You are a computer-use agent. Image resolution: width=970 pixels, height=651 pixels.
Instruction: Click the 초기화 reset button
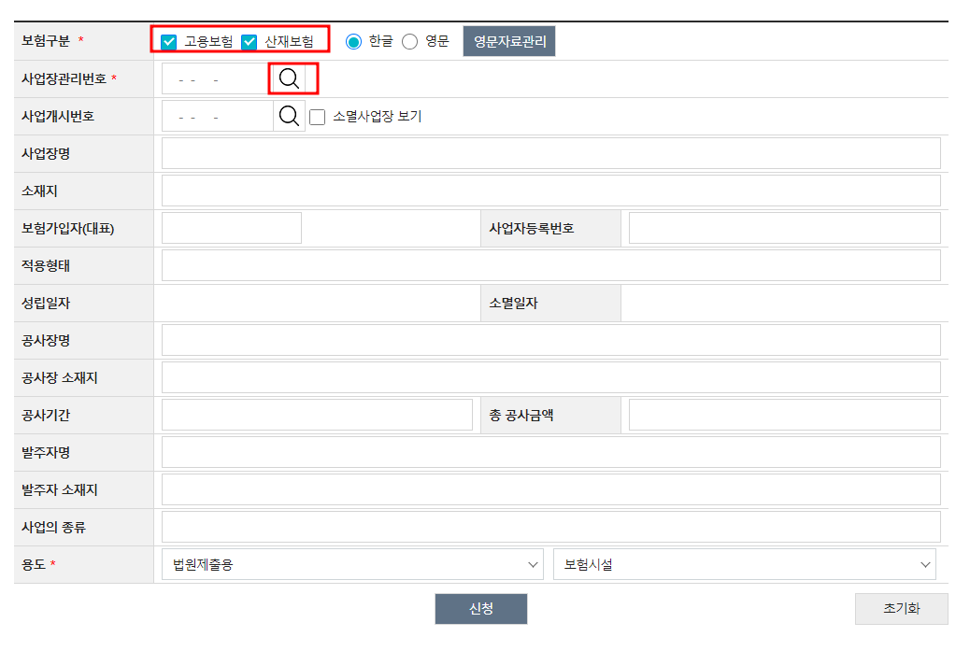pos(900,608)
